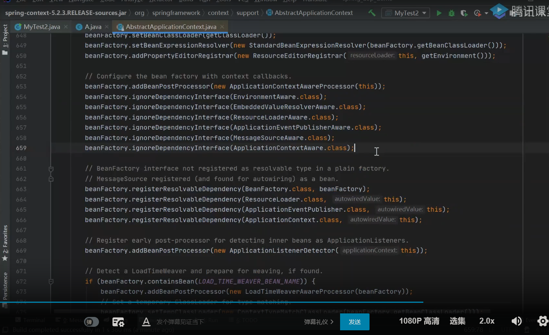Screen dimensions: 549x335
Task: Click the support breadcrumb
Action: pos(247,13)
